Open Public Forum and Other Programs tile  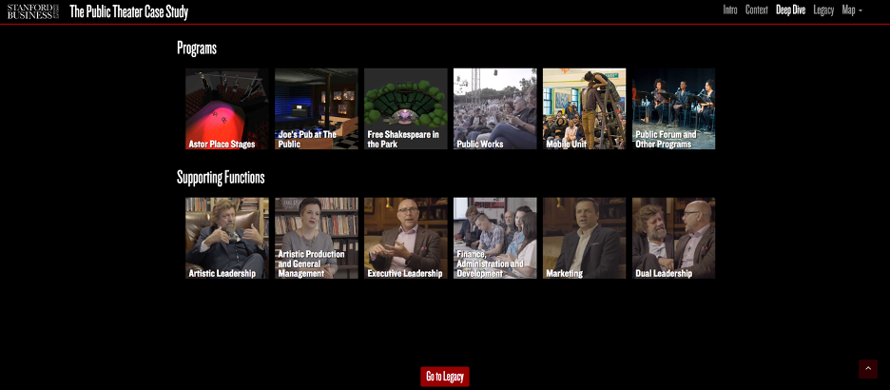pyautogui.click(x=674, y=109)
